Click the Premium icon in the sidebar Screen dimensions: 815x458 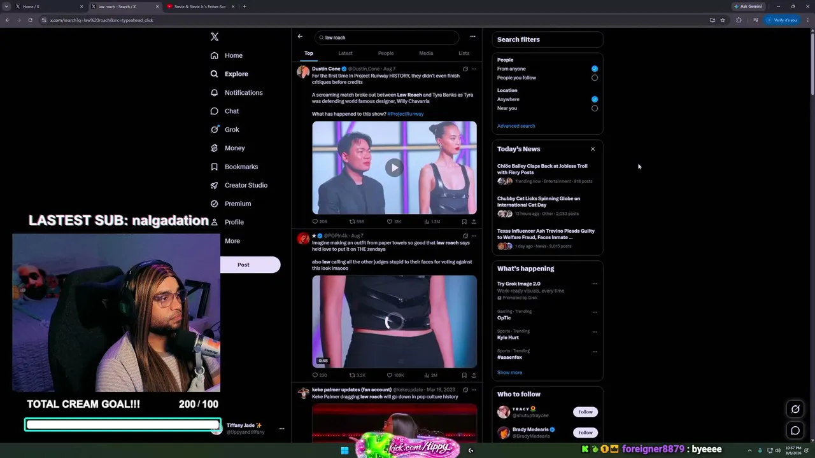215,204
